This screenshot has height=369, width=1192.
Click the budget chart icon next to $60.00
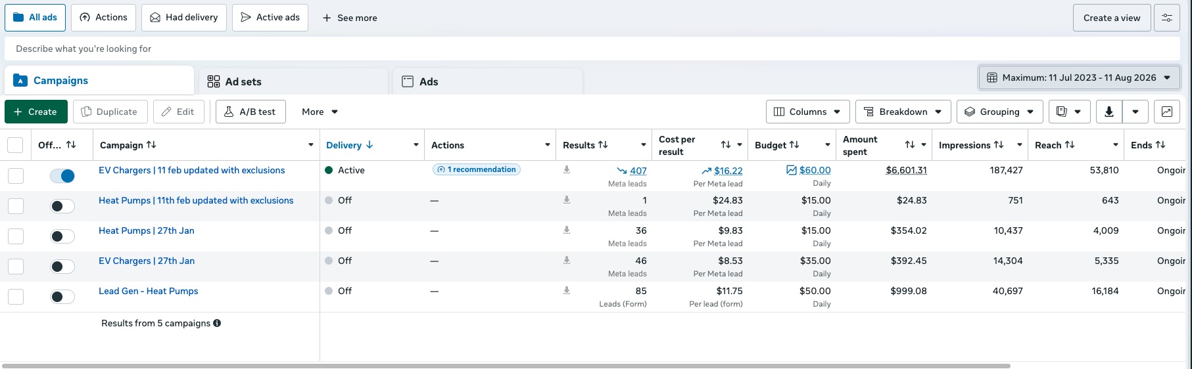[792, 170]
